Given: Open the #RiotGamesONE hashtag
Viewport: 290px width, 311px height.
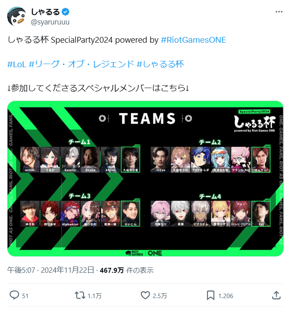Looking at the screenshot, I should (x=193, y=40).
